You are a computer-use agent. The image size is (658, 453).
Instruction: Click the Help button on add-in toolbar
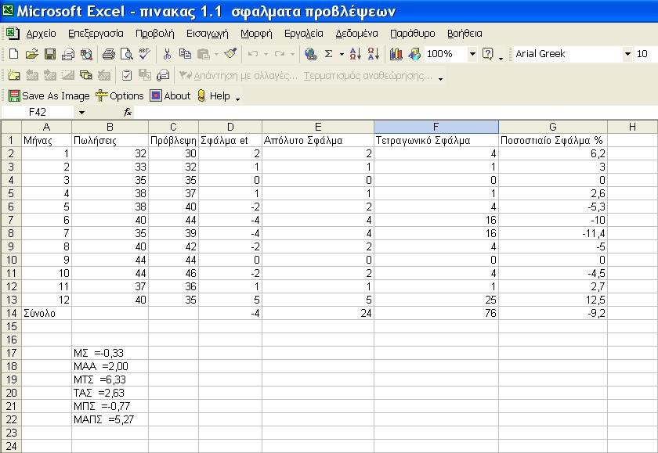(x=214, y=96)
